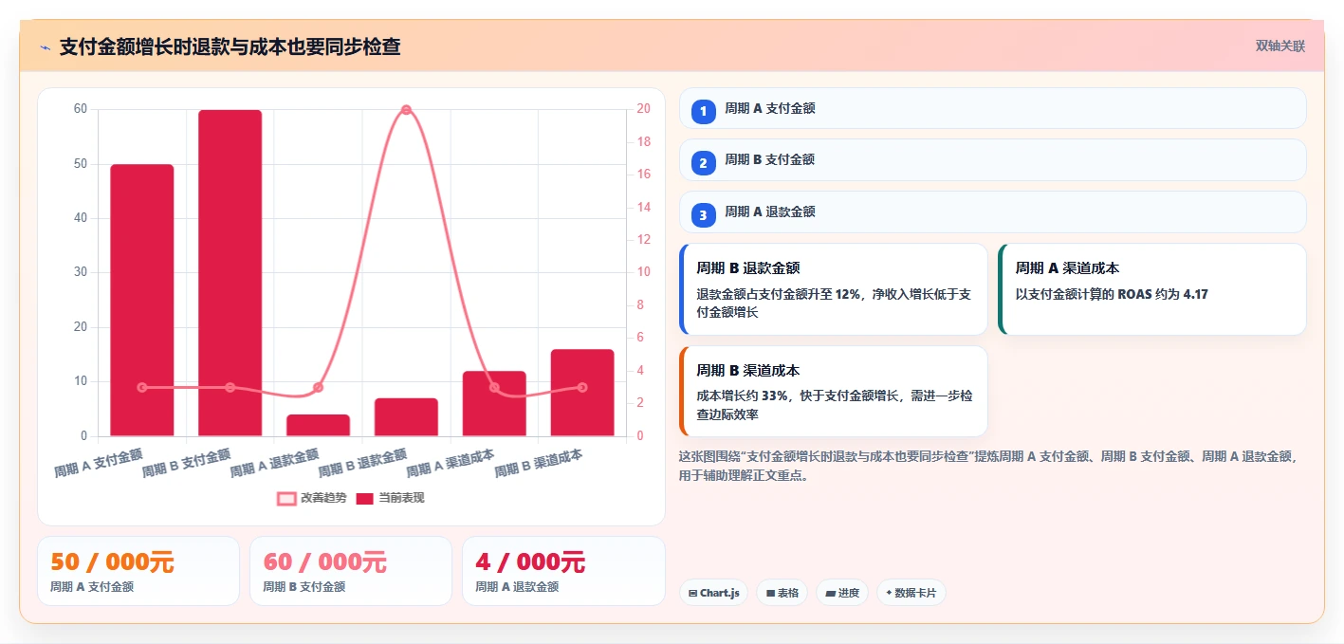This screenshot has width=1344, height=644.
Task: Click the 数据卡片 tag chip
Action: point(911,593)
